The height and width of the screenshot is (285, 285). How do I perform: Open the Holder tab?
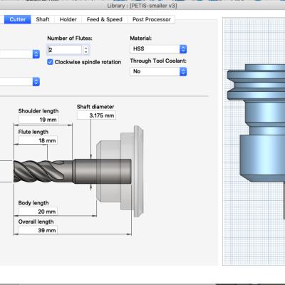pyautogui.click(x=68, y=19)
